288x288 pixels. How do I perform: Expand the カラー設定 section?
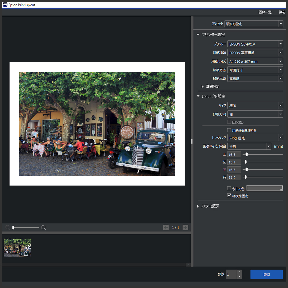[x=210, y=206]
